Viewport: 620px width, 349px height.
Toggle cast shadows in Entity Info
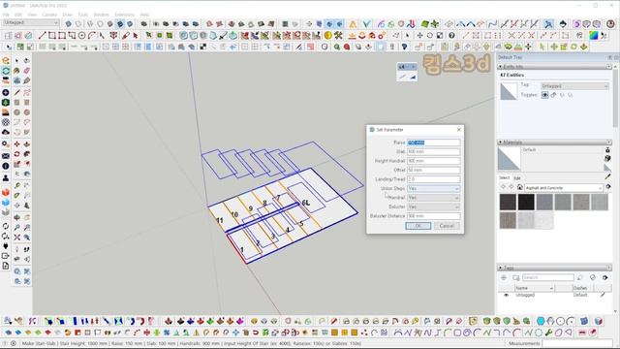point(562,95)
